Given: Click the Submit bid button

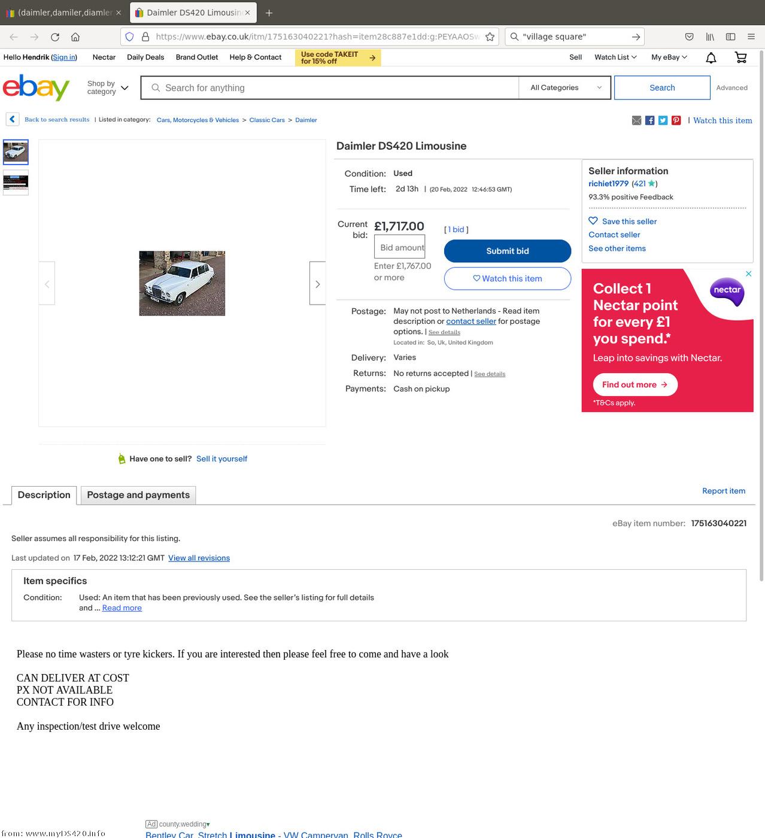Looking at the screenshot, I should coord(508,251).
